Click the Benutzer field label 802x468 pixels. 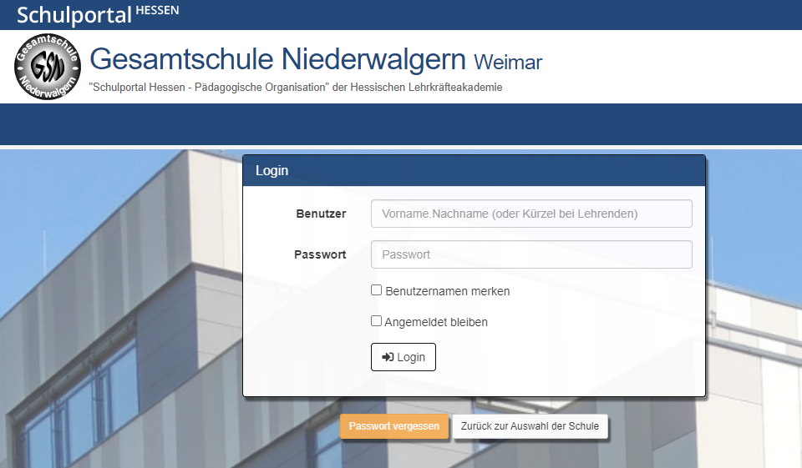click(321, 214)
